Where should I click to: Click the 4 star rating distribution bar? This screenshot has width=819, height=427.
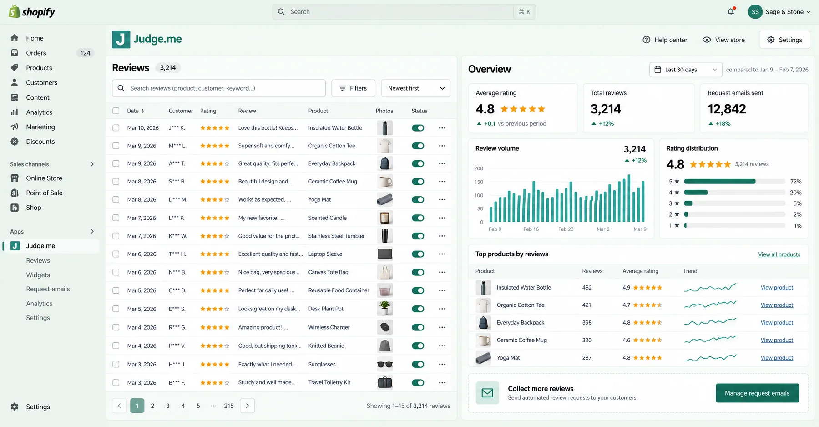[x=735, y=193]
